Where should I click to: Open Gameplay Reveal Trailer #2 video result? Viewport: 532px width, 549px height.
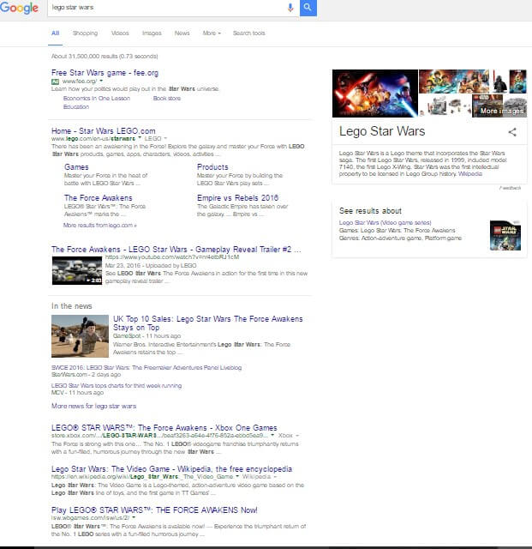176,250
